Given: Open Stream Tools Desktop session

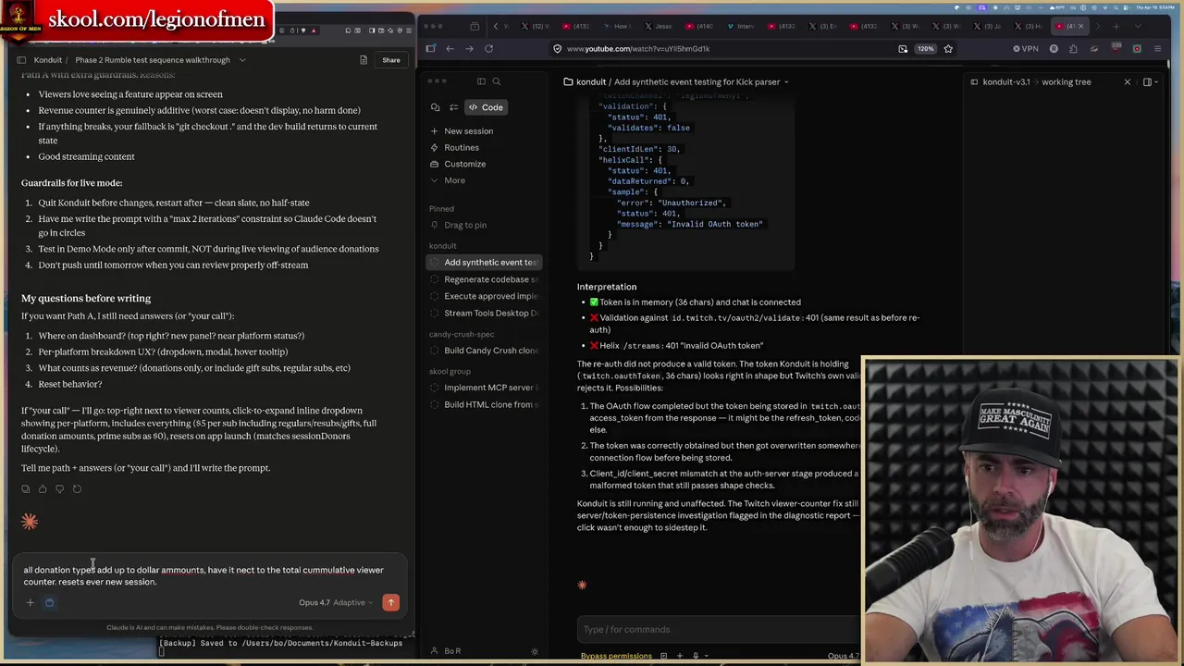Looking at the screenshot, I should click(x=484, y=314).
